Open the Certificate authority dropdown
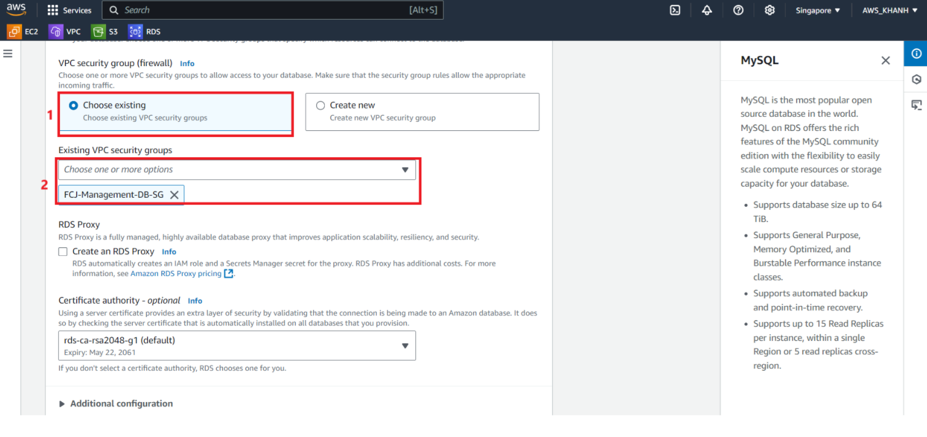 point(237,345)
